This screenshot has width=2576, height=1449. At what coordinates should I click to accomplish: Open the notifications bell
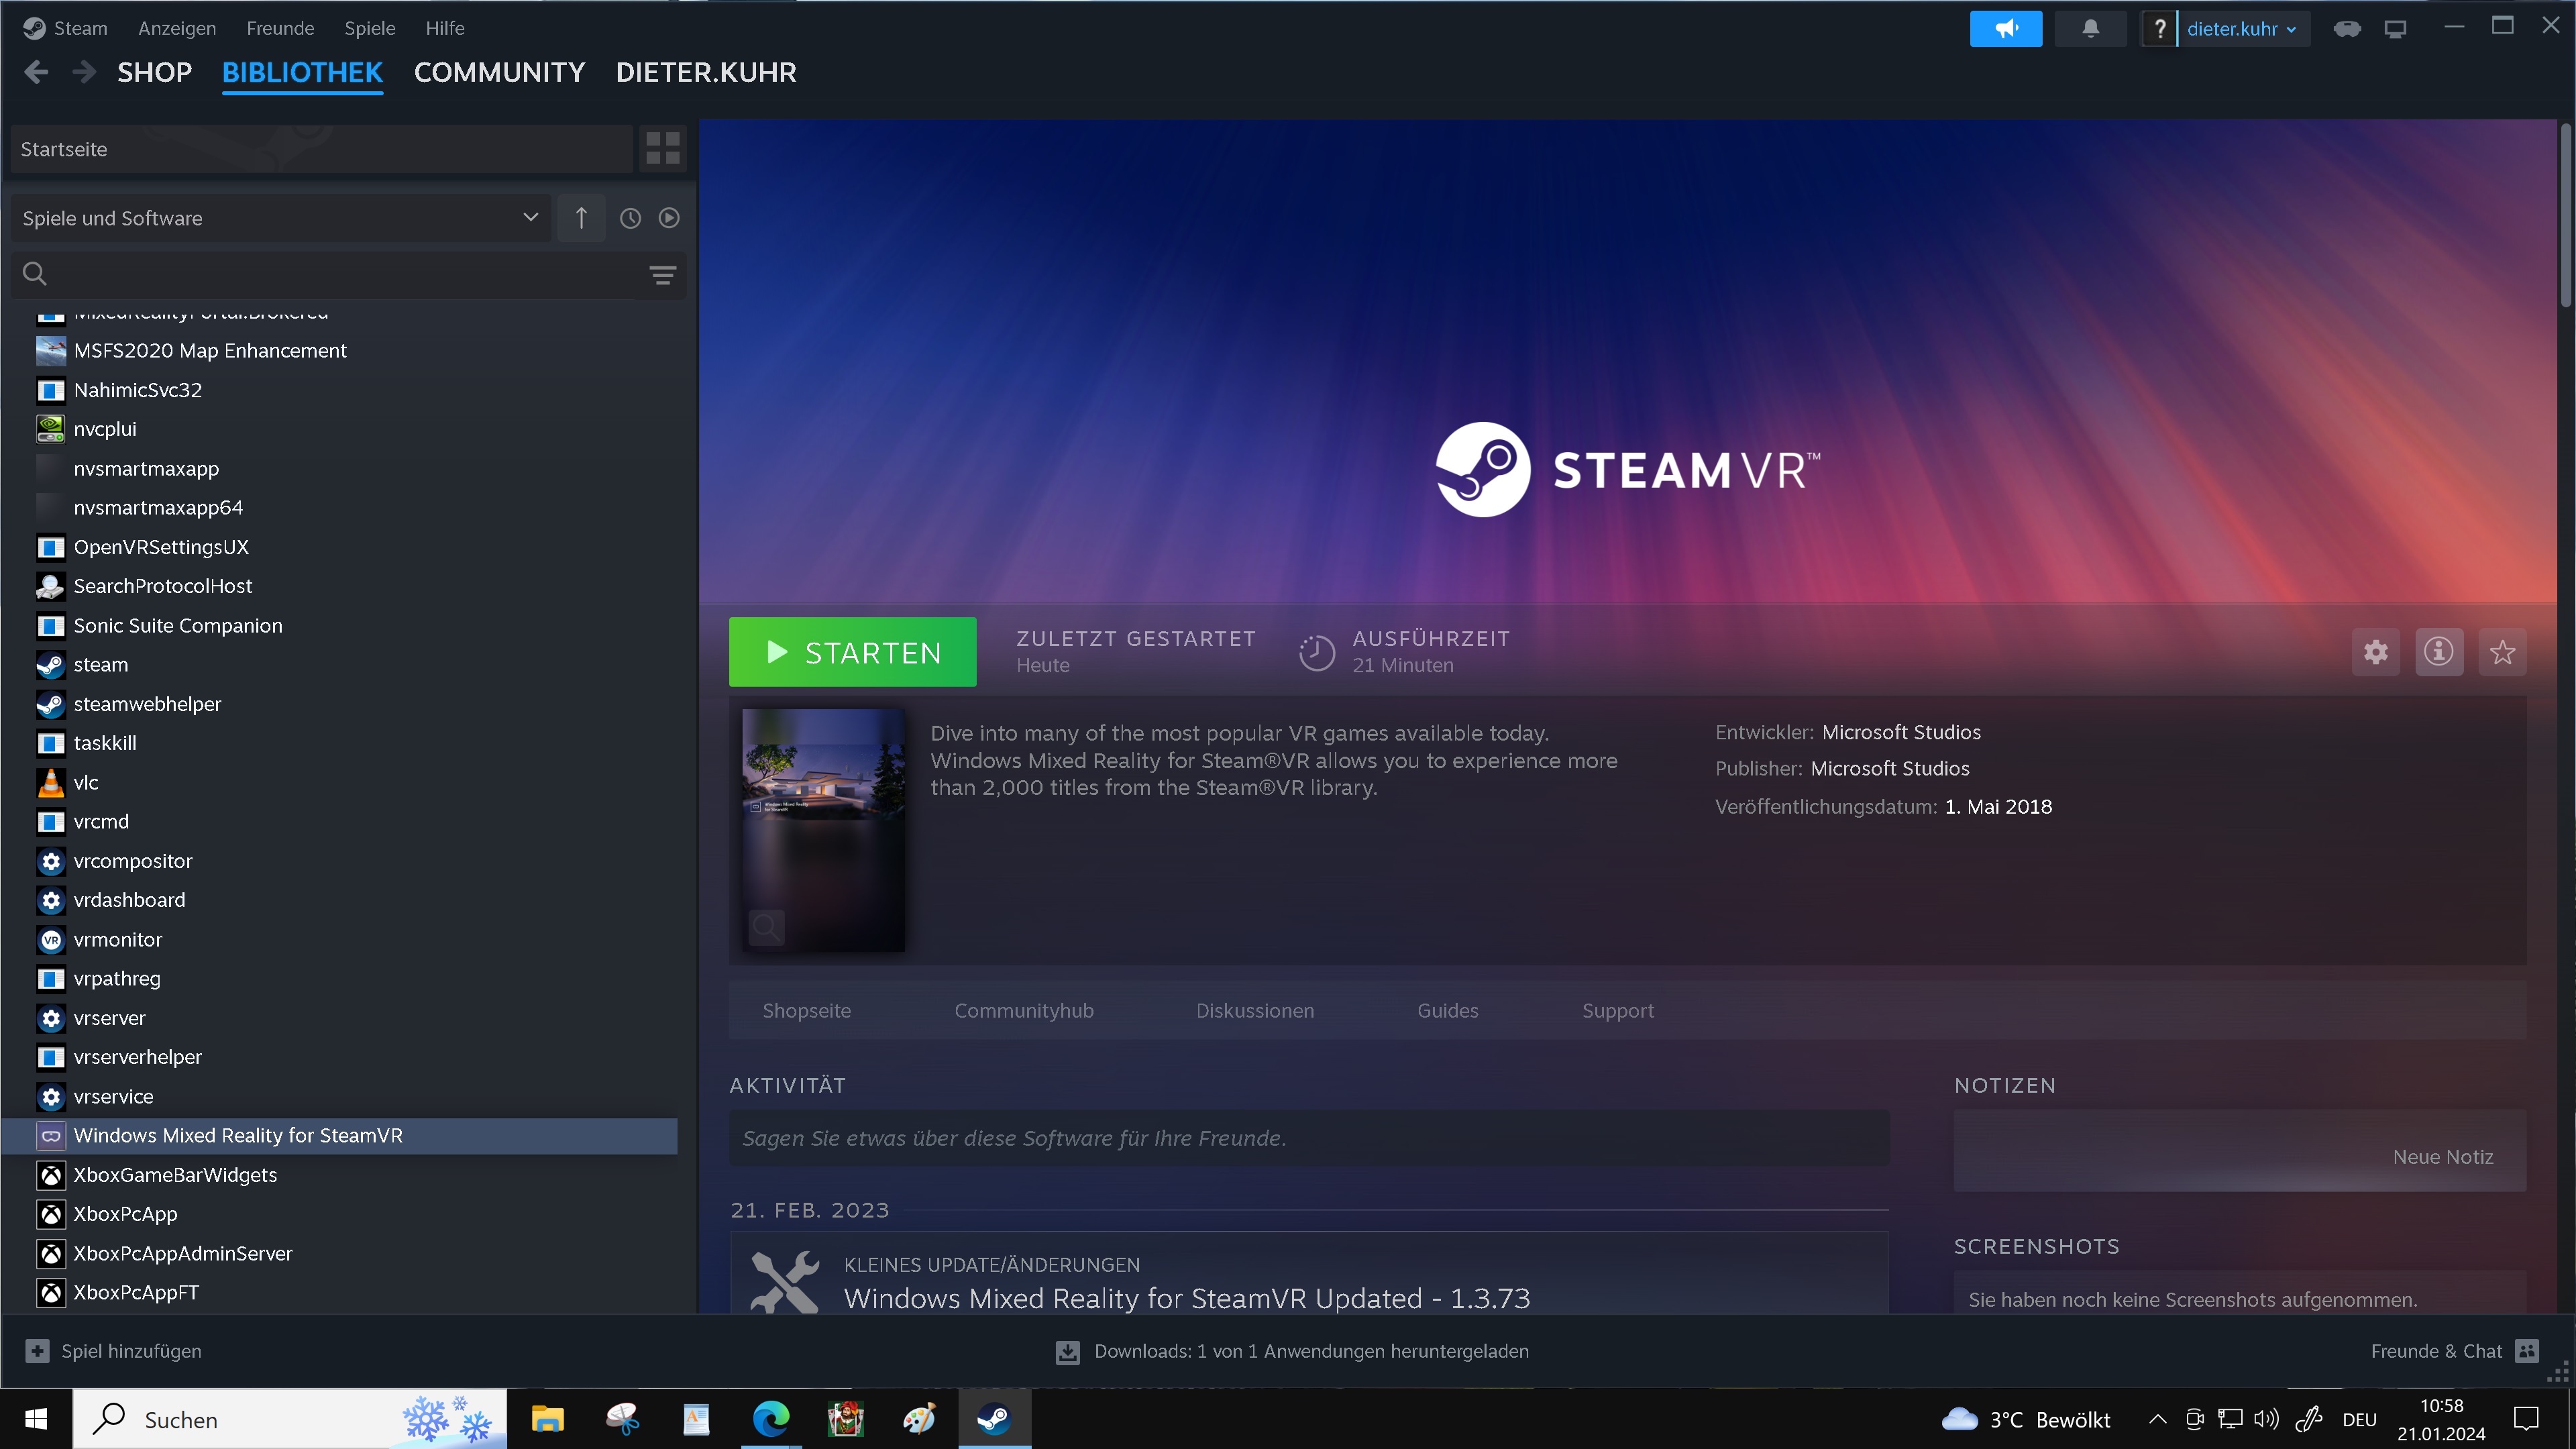pos(2090,28)
